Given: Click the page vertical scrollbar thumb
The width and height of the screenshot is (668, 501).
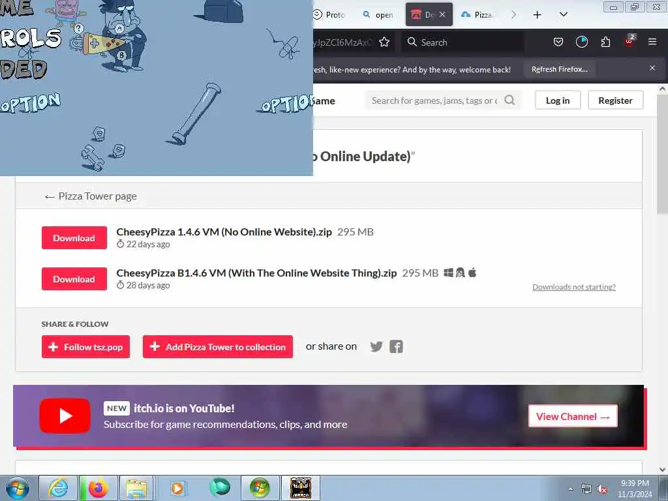Looking at the screenshot, I should point(662,154).
